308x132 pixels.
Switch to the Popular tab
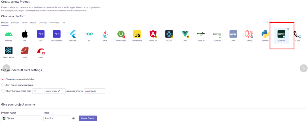pos(5,23)
